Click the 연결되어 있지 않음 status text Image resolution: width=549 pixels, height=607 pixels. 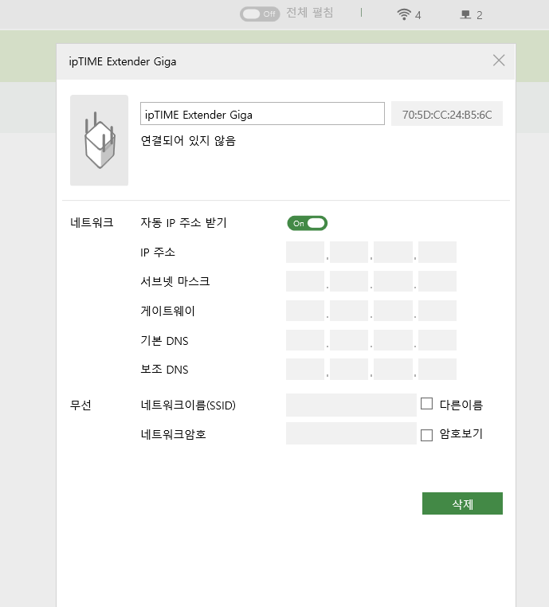coord(188,140)
